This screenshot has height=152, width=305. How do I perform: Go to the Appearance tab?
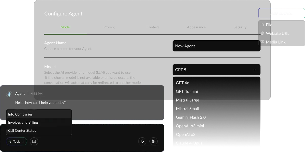pos(196,27)
